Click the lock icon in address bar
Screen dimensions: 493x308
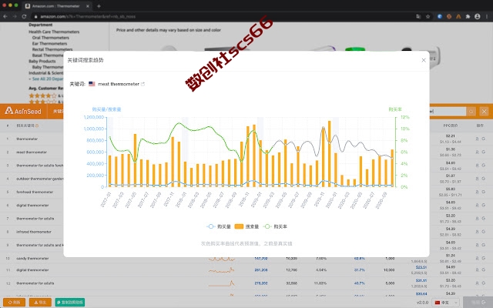pos(36,16)
